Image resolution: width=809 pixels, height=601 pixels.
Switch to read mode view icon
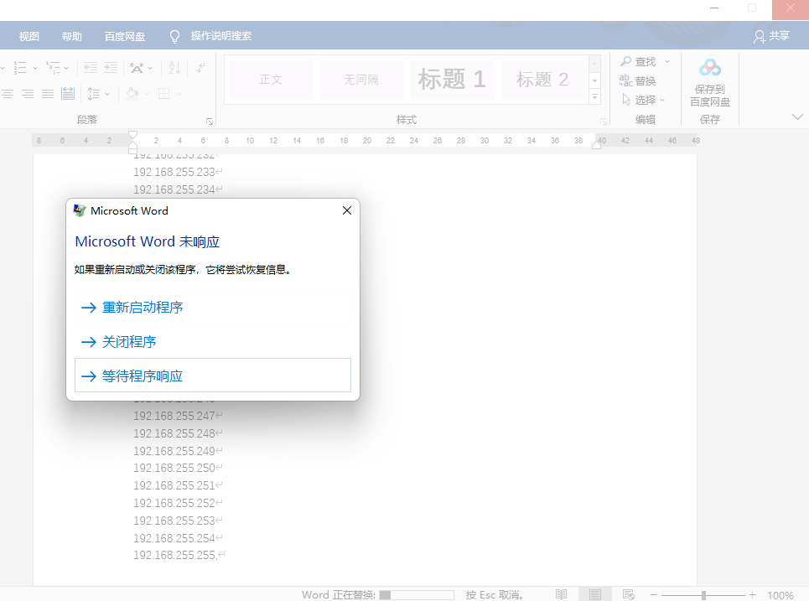pos(561,595)
